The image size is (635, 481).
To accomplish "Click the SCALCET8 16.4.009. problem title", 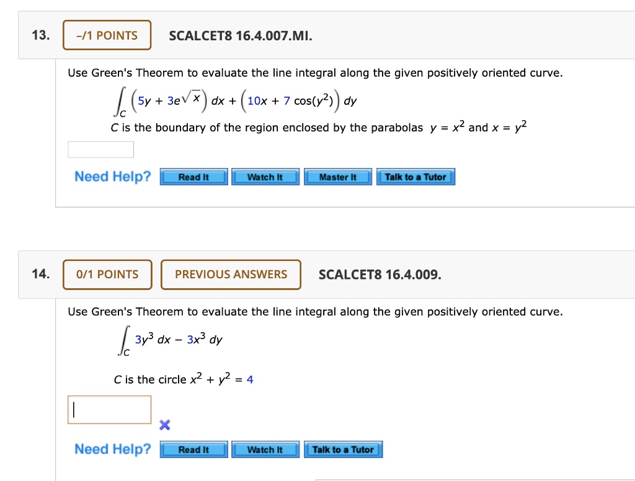I will [381, 274].
